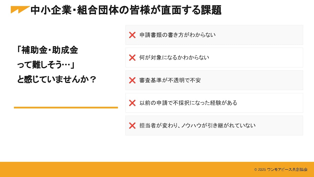Click the quote line 「補助金・助成金
The width and height of the screenshot is (314, 177).
coord(47,50)
